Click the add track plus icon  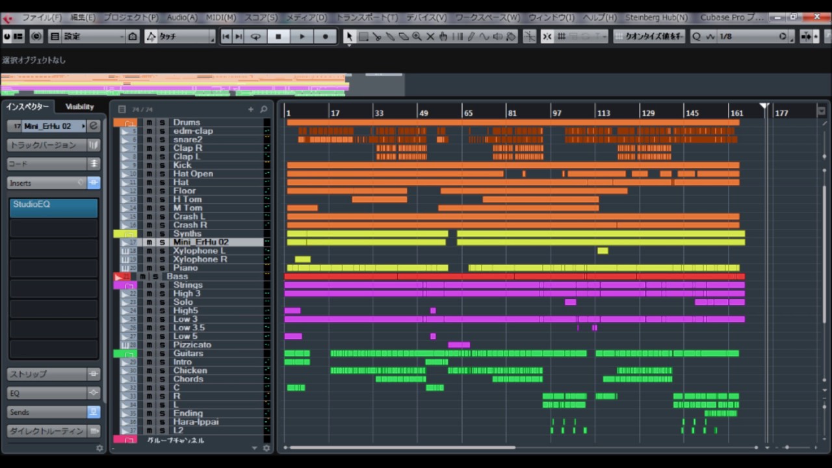click(x=251, y=109)
